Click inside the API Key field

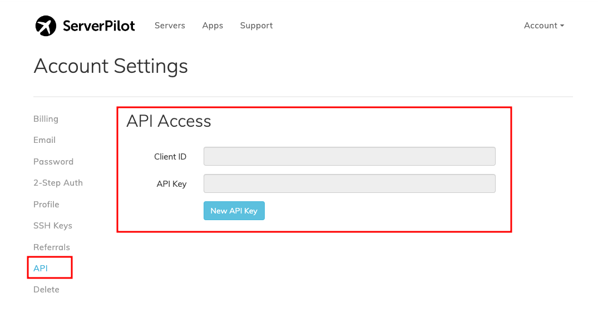(349, 183)
